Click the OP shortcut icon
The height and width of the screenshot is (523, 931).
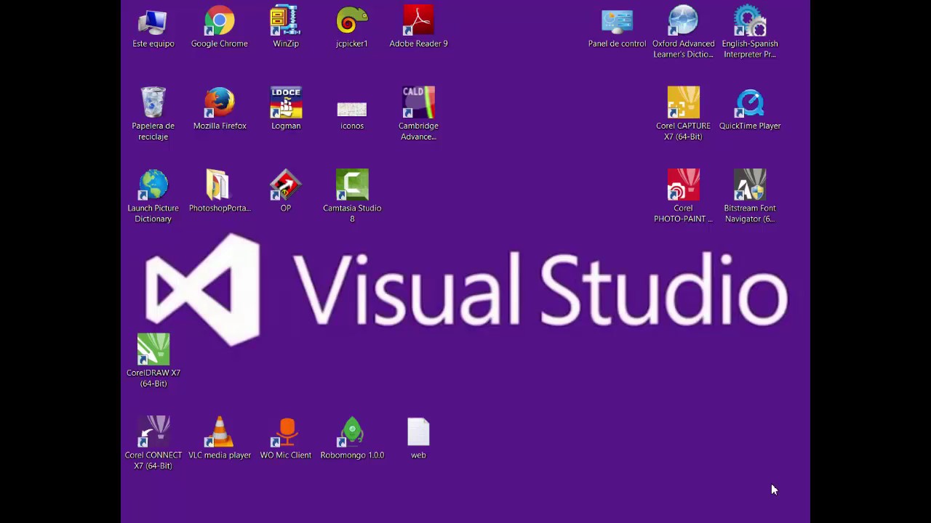286,185
